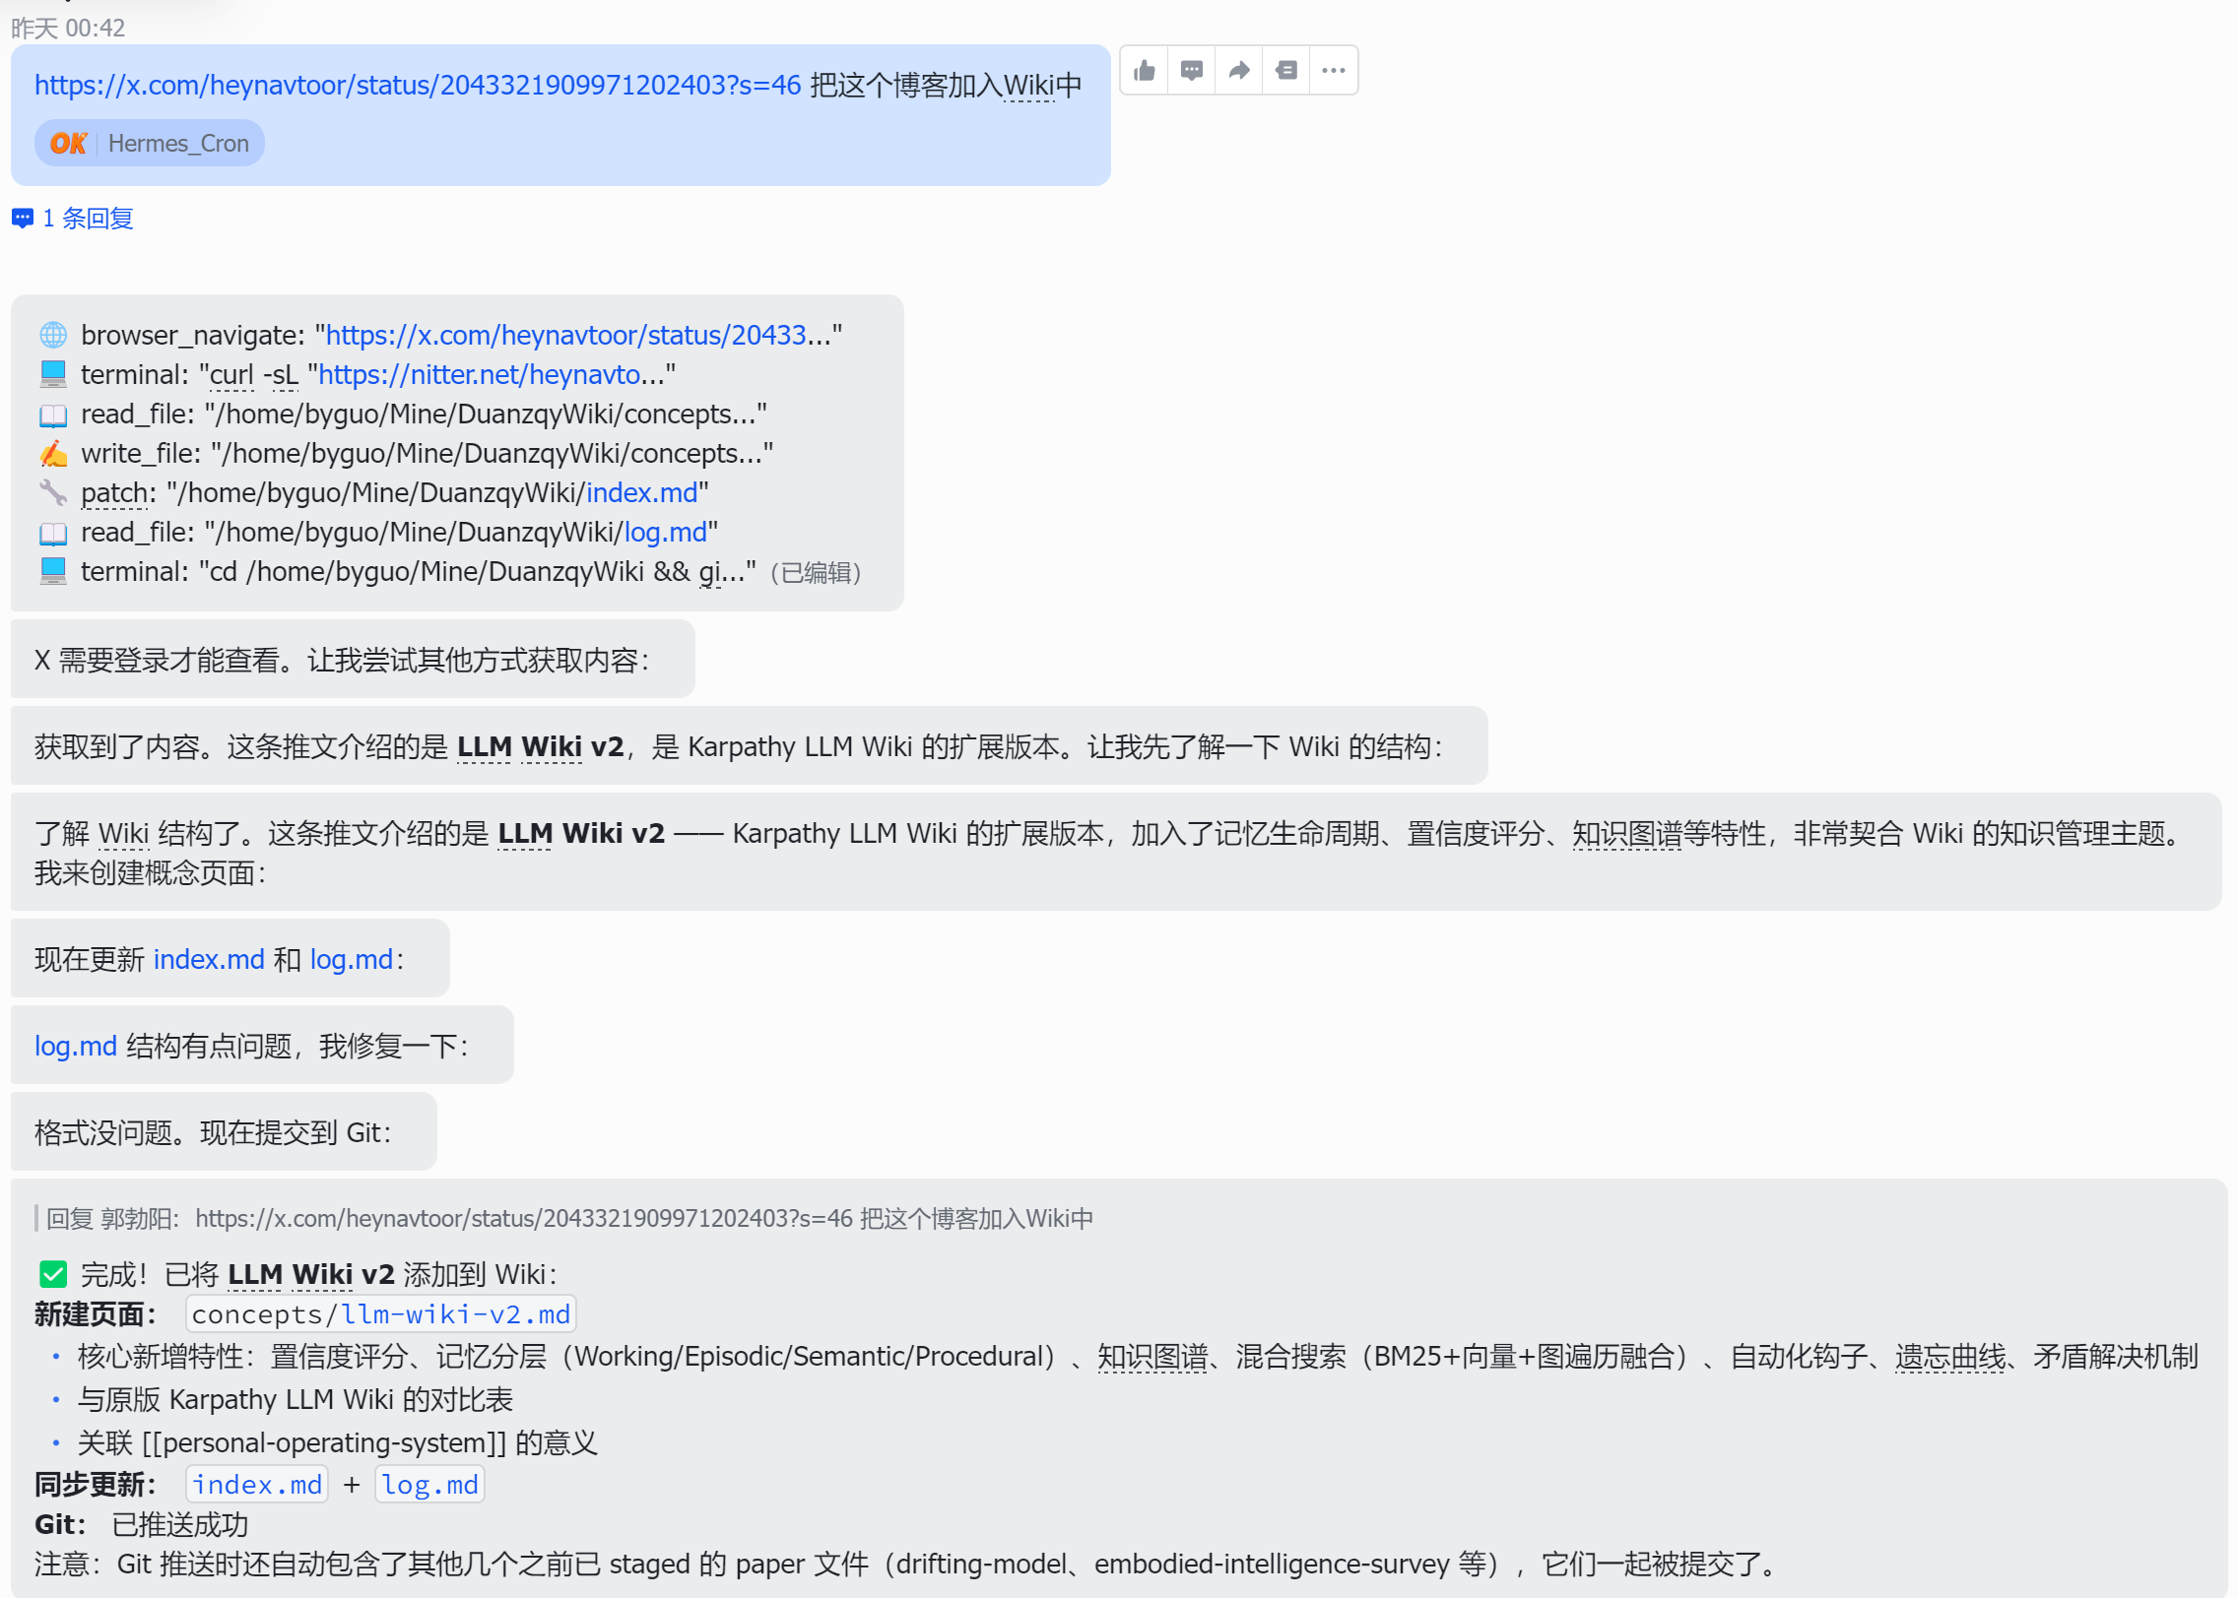
Task: Click the underlined 遗忘曲线 term
Action: pyautogui.click(x=1949, y=1357)
